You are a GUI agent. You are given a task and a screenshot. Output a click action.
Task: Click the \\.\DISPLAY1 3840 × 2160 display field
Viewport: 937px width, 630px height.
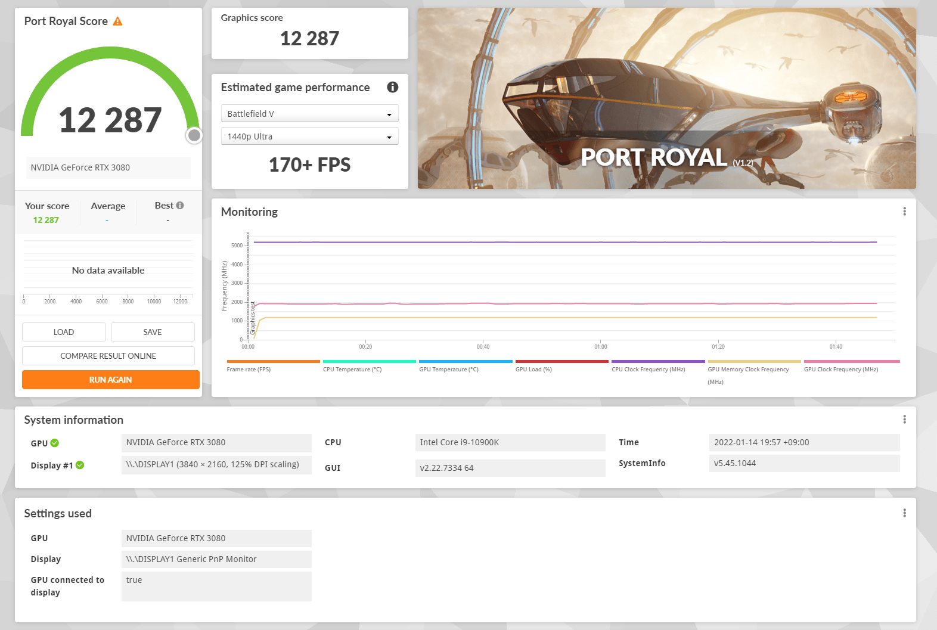click(216, 465)
